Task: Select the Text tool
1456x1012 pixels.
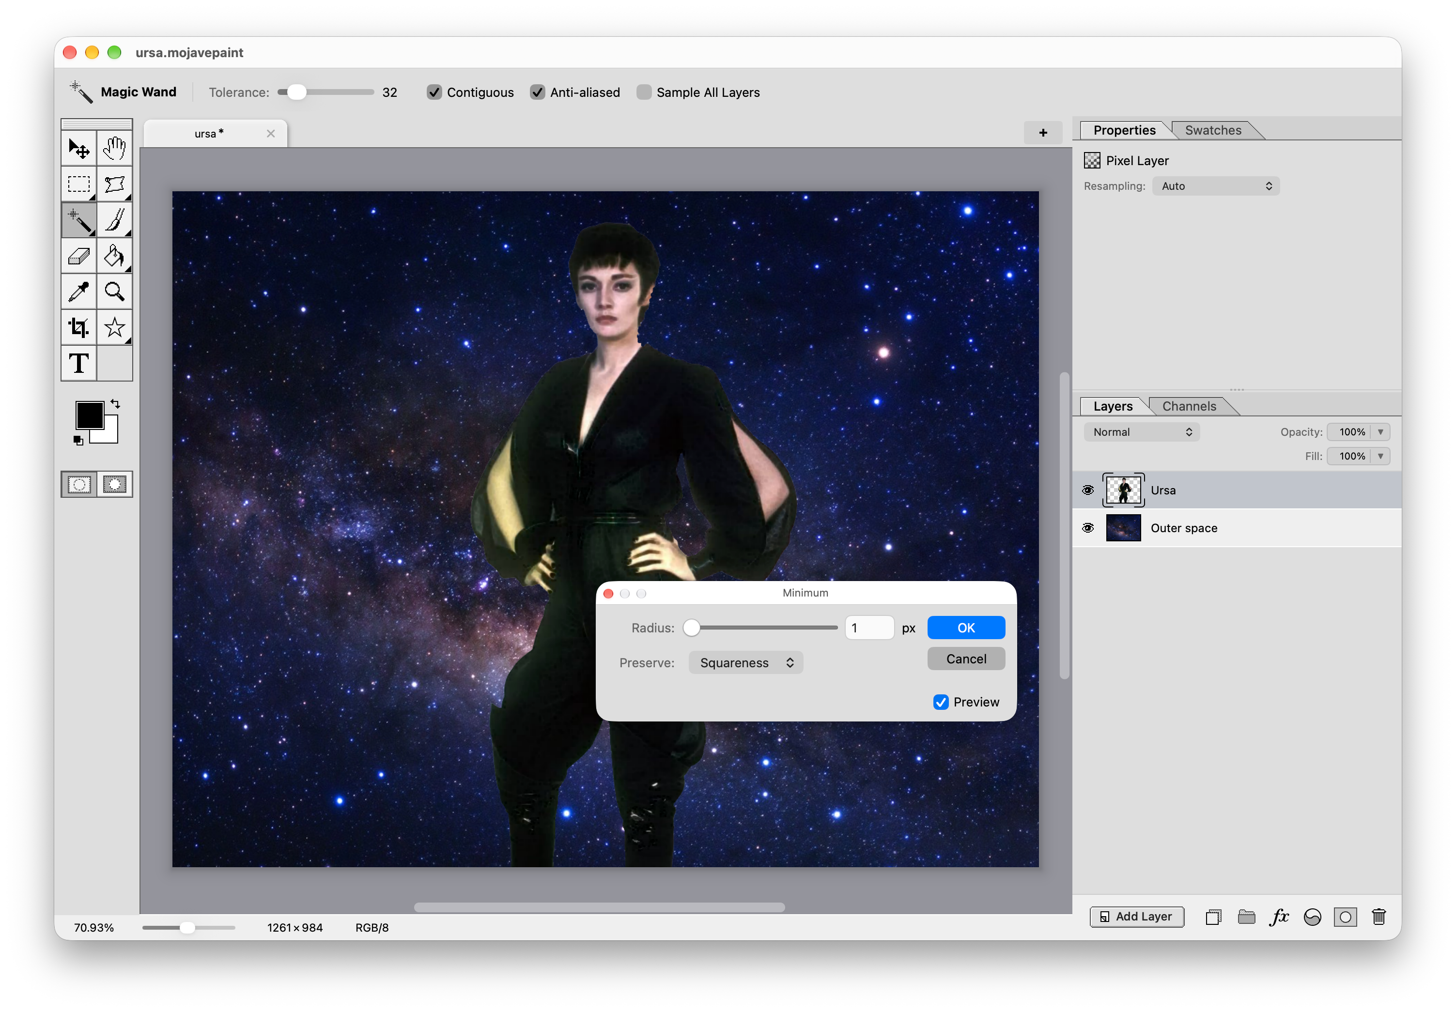Action: point(78,363)
